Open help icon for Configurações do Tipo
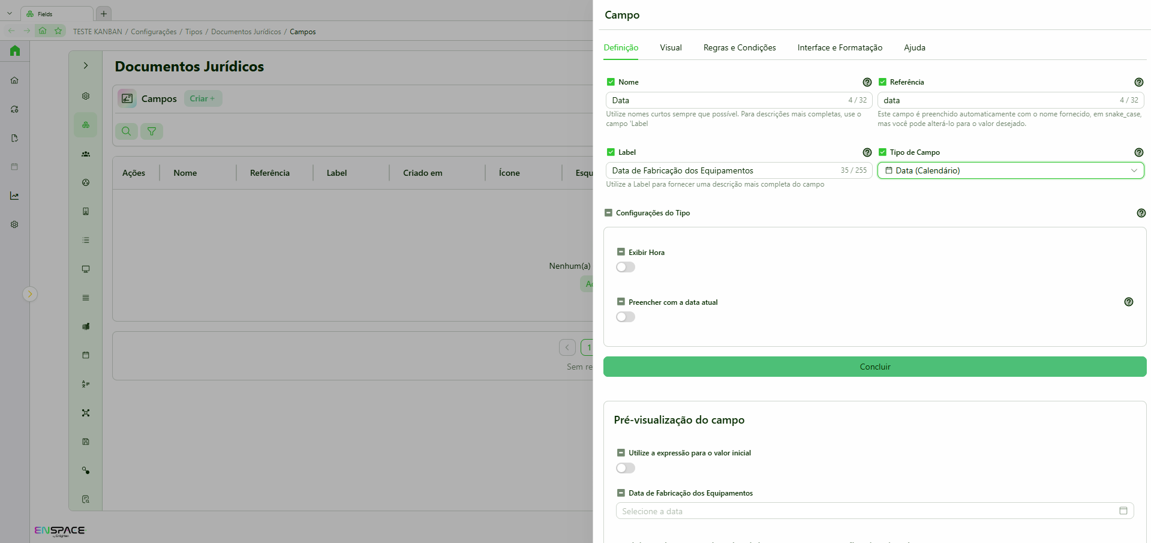The height and width of the screenshot is (543, 1151). coord(1141,213)
